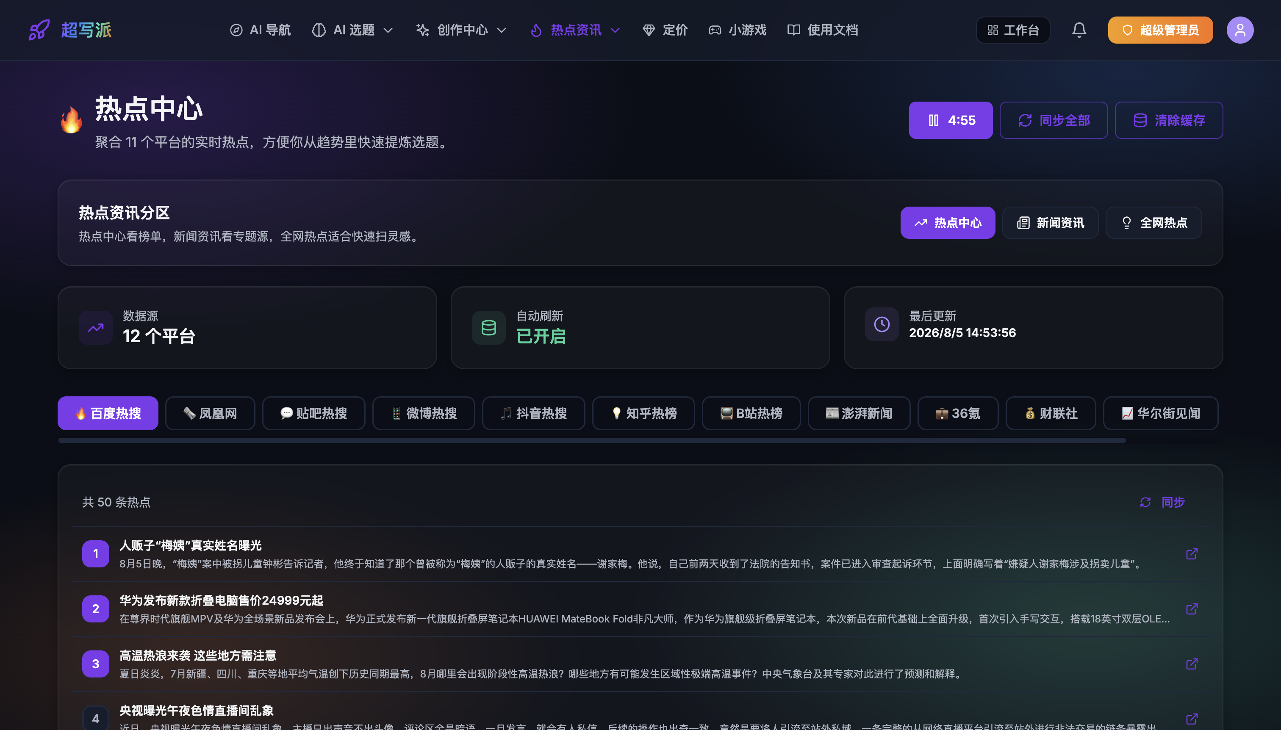The image size is (1281, 730).
Task: Click the database icon in 清除缓存
Action: click(x=1140, y=120)
